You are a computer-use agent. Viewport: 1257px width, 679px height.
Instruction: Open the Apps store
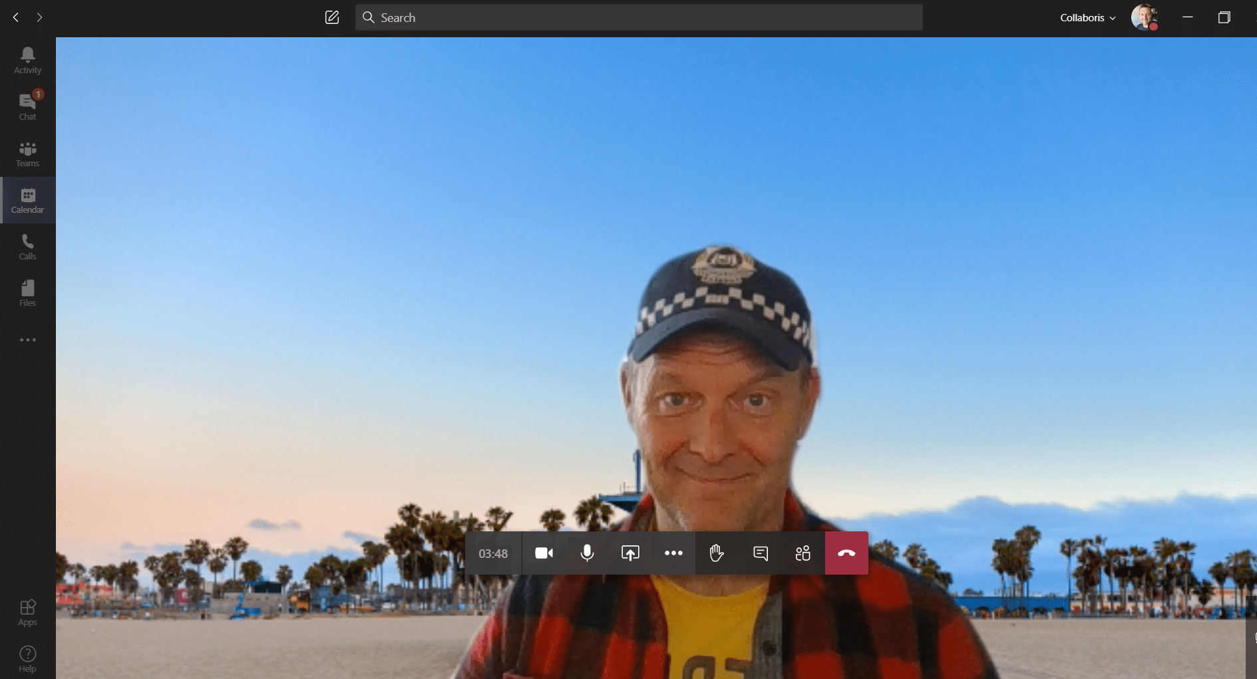point(27,612)
